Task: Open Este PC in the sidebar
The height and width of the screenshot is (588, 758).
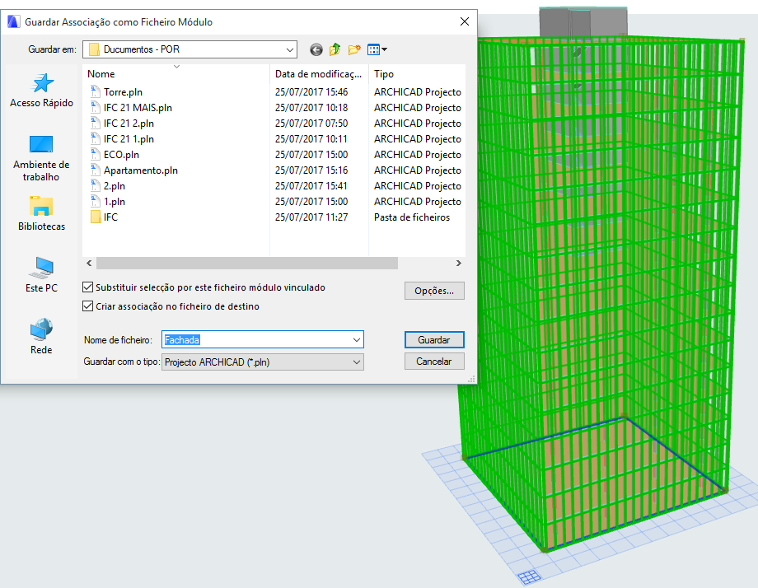Action: click(x=41, y=275)
